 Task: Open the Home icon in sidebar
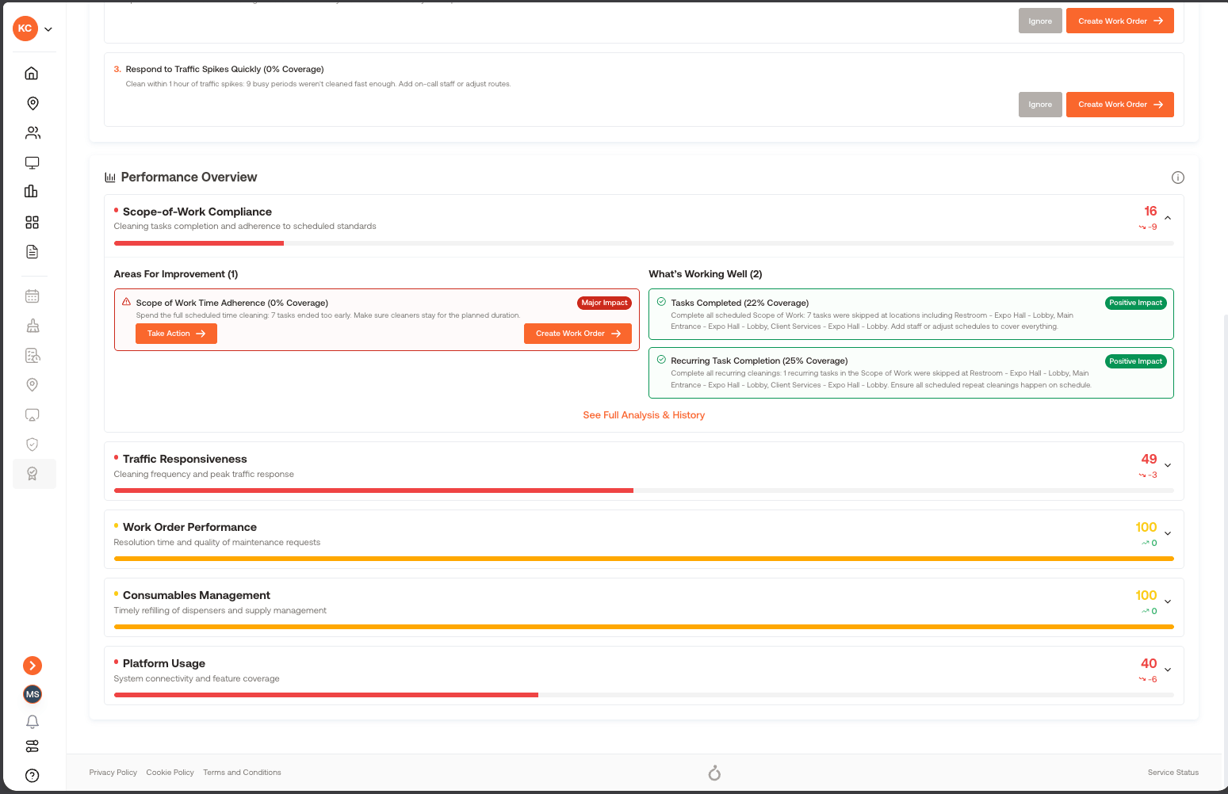tap(32, 74)
